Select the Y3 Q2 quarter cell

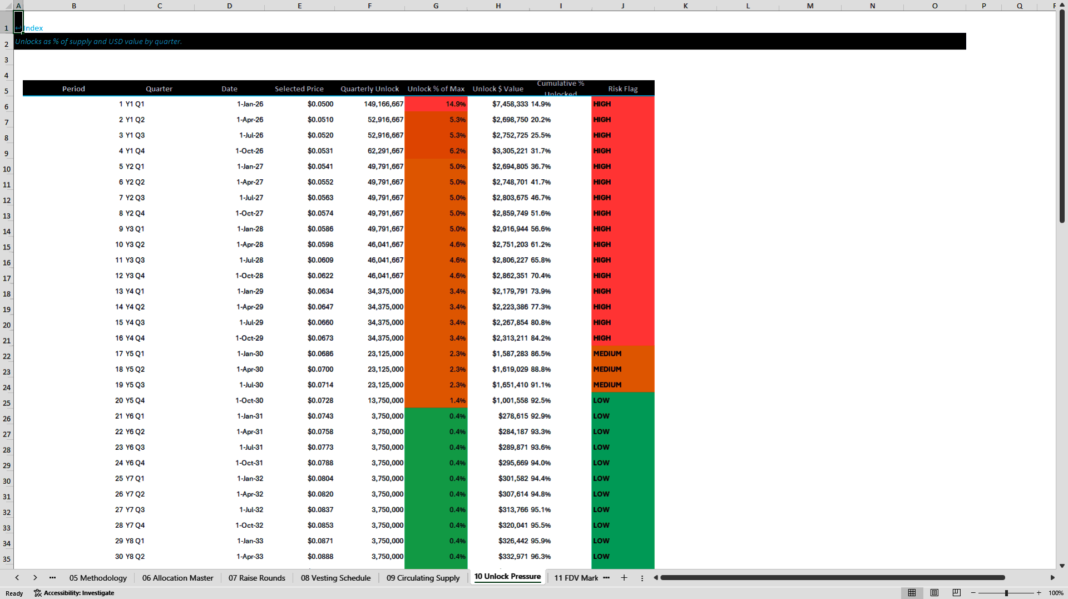(x=160, y=244)
